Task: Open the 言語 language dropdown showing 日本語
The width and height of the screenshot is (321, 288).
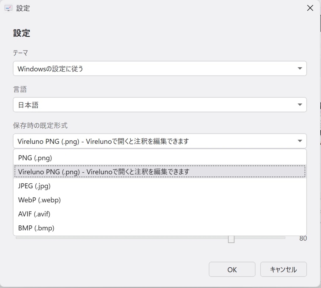Action: pyautogui.click(x=160, y=105)
